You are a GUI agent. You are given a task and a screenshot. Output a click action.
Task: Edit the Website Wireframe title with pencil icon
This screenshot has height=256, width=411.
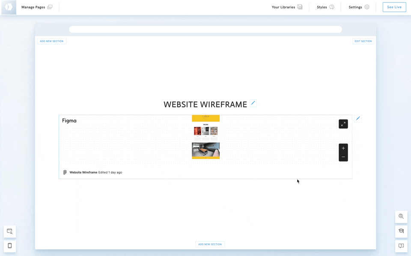pos(253,103)
